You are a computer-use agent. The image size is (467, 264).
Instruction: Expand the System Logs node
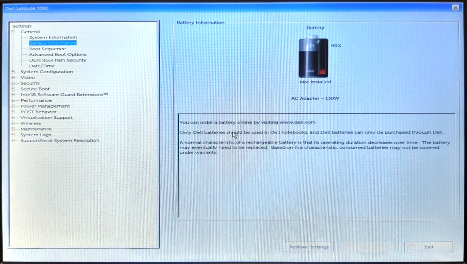coord(13,135)
